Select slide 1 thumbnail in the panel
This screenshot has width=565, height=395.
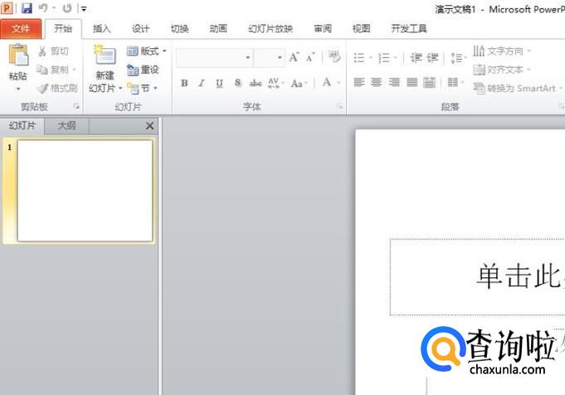pos(85,191)
